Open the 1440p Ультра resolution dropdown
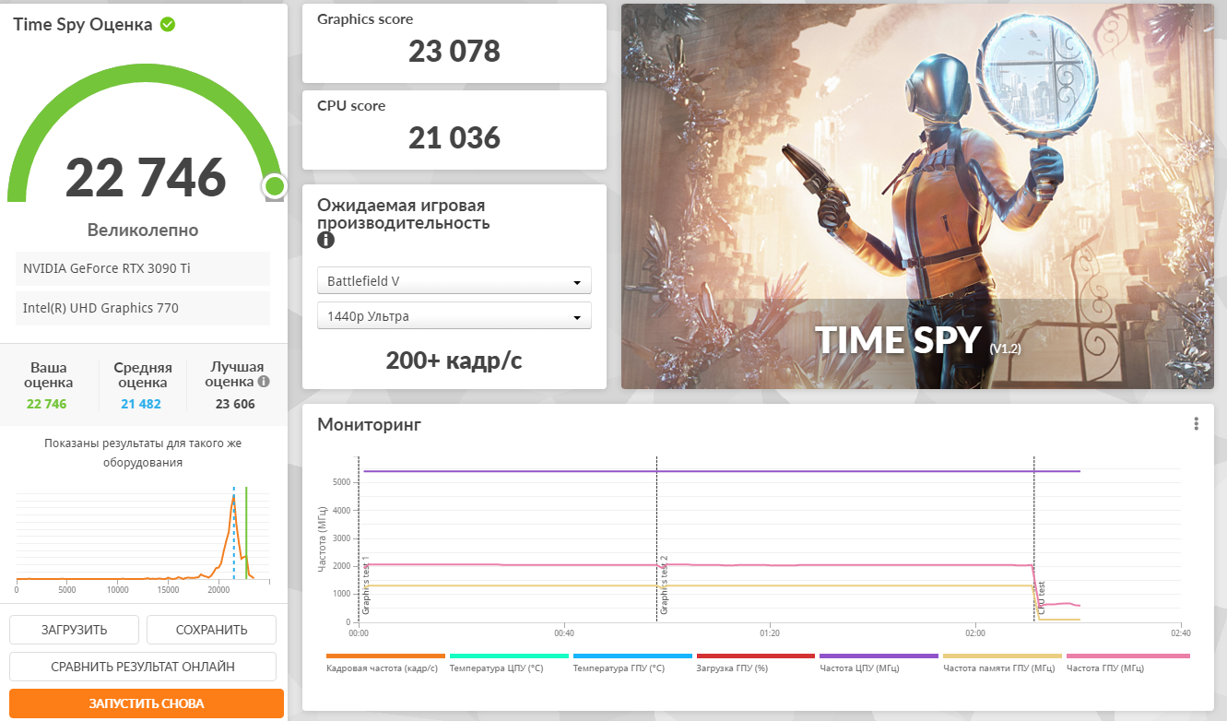This screenshot has height=721, width=1227. tap(454, 316)
